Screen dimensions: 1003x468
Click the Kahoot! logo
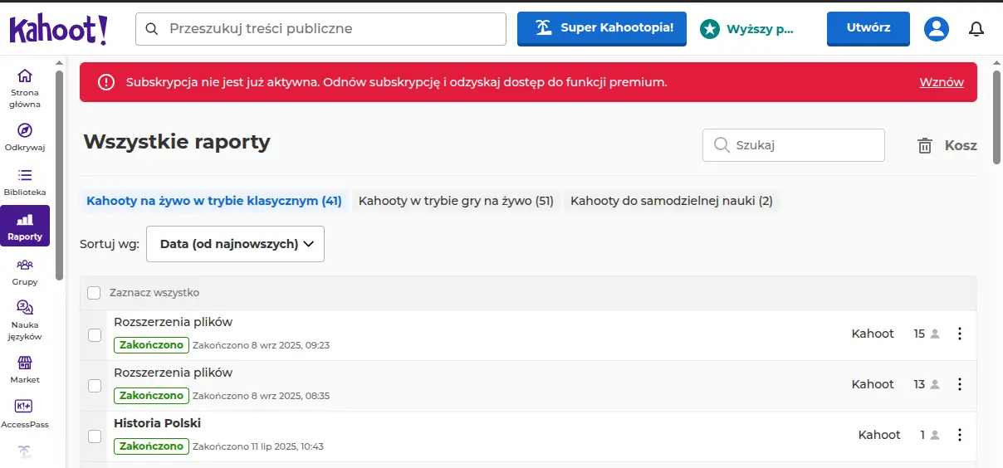point(59,29)
